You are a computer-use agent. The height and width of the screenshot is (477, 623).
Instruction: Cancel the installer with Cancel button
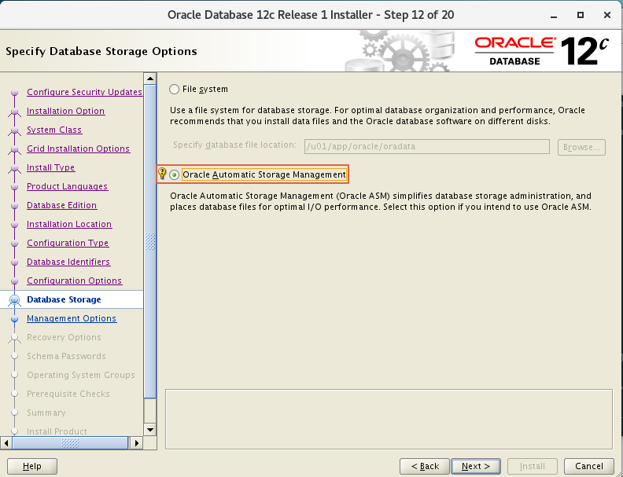point(589,466)
